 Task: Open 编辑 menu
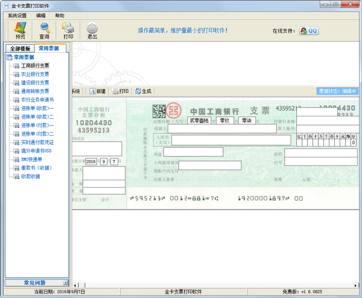(x=41, y=16)
